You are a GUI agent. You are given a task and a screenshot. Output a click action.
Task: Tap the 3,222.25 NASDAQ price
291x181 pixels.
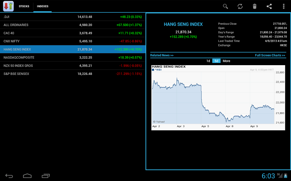(x=85, y=58)
